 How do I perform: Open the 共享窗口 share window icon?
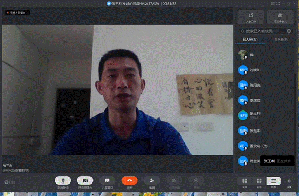tap(107, 180)
